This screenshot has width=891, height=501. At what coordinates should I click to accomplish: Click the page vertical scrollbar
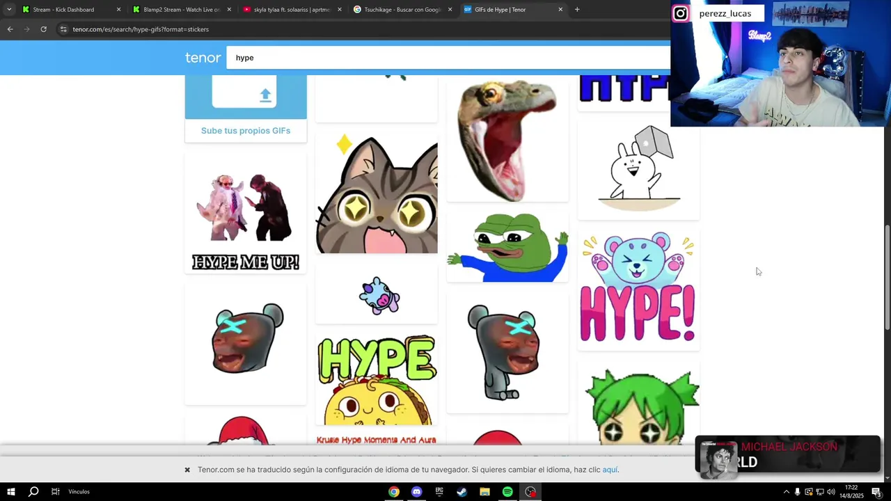click(x=887, y=278)
